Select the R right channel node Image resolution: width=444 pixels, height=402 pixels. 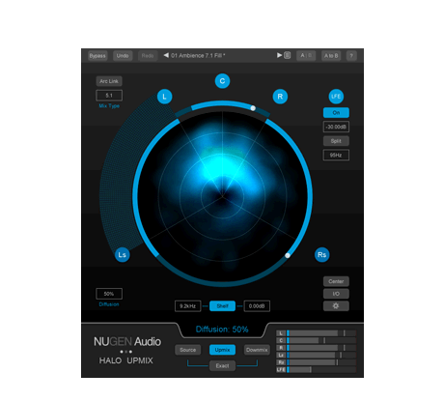point(280,97)
